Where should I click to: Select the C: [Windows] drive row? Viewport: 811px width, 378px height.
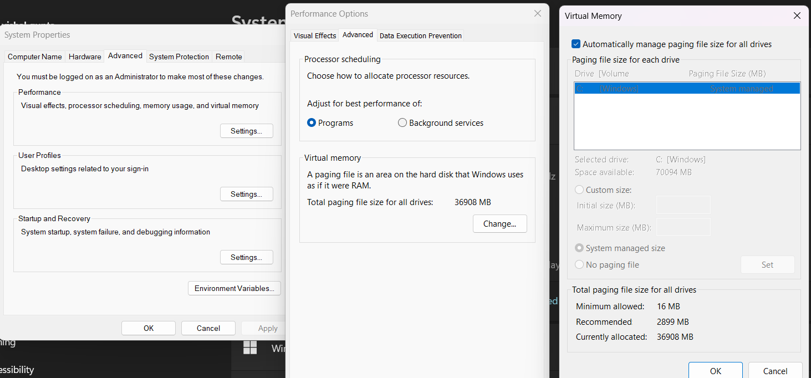pyautogui.click(x=687, y=89)
